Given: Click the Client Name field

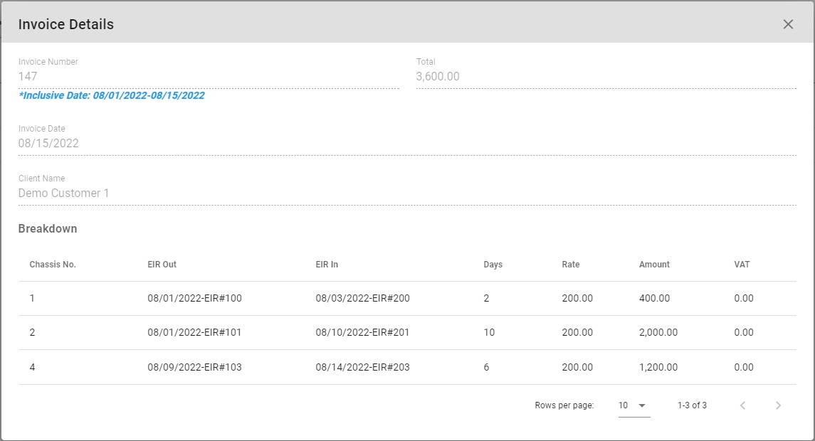Looking at the screenshot, I should click(x=406, y=193).
